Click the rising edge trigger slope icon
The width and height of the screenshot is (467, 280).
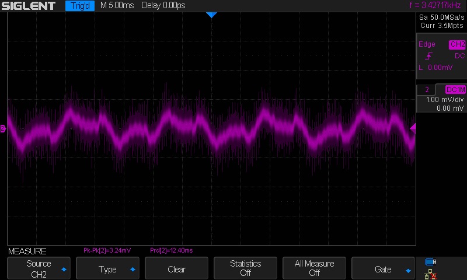[428, 56]
